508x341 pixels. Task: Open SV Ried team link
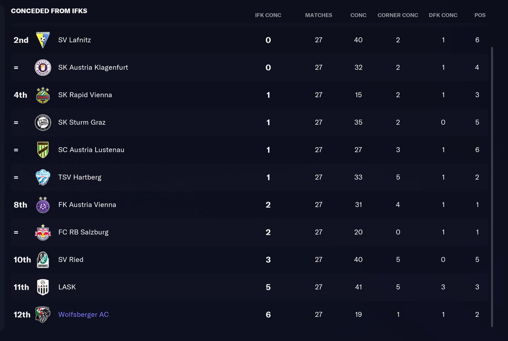pyautogui.click(x=71, y=260)
